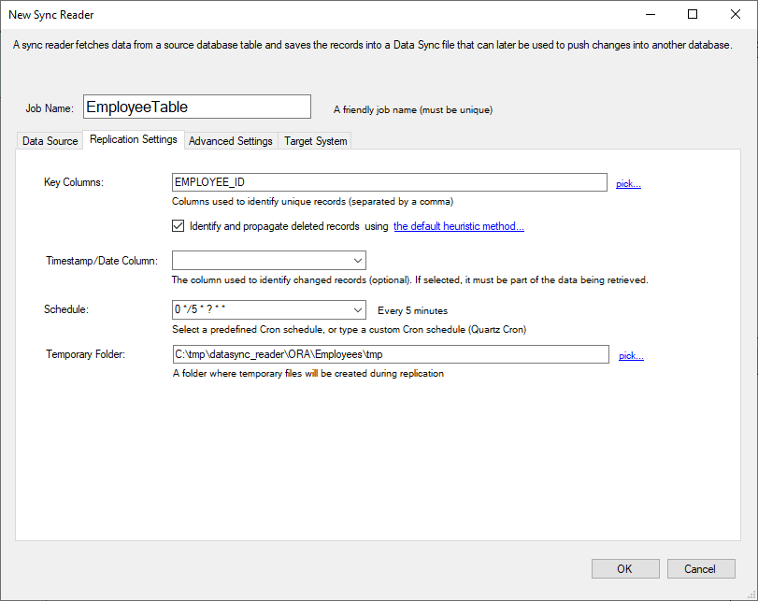Click the 'Key Columns:' label
Viewport: 758px width, 601px height.
tap(74, 182)
